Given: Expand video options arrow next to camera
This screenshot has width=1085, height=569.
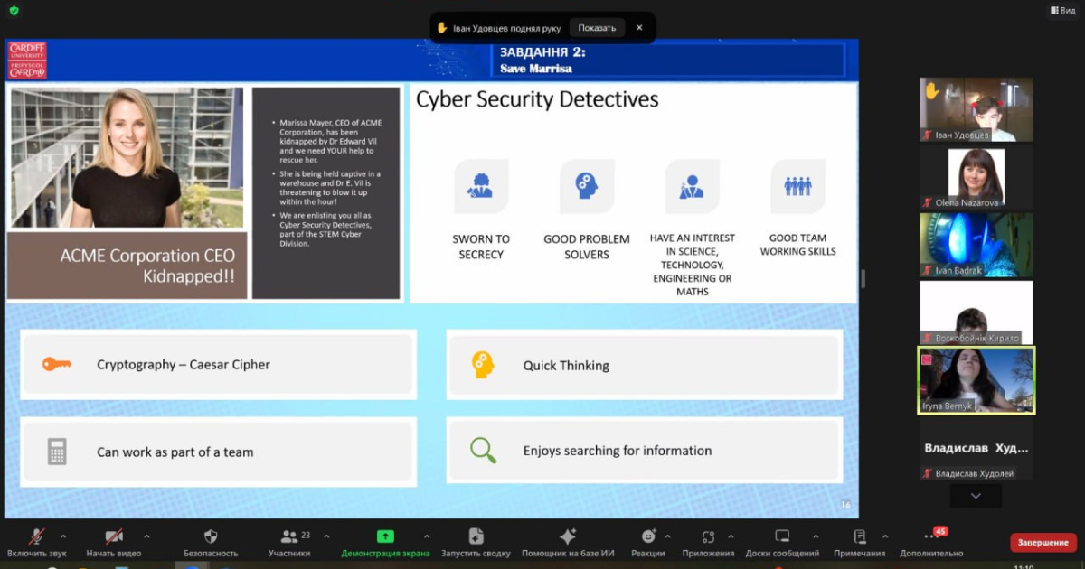Looking at the screenshot, I should (146, 536).
